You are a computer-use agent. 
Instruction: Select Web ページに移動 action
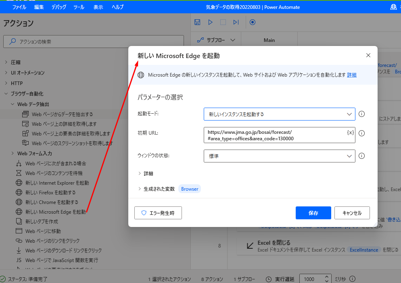click(38, 231)
